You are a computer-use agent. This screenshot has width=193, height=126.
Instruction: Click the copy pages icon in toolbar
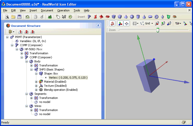click(35, 17)
